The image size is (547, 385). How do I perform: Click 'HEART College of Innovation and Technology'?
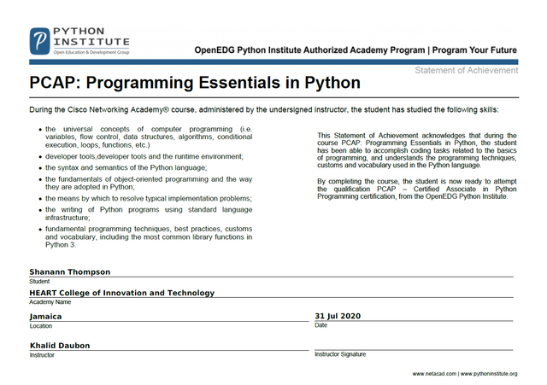pos(121,293)
